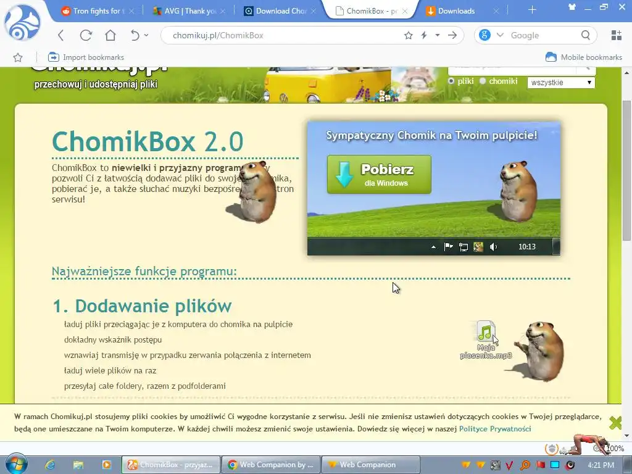Open the wszystkie dropdown

pos(561,82)
